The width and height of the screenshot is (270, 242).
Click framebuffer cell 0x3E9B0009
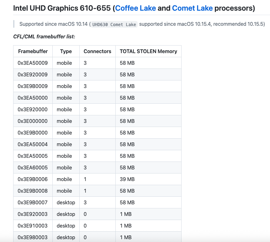click(x=33, y=86)
